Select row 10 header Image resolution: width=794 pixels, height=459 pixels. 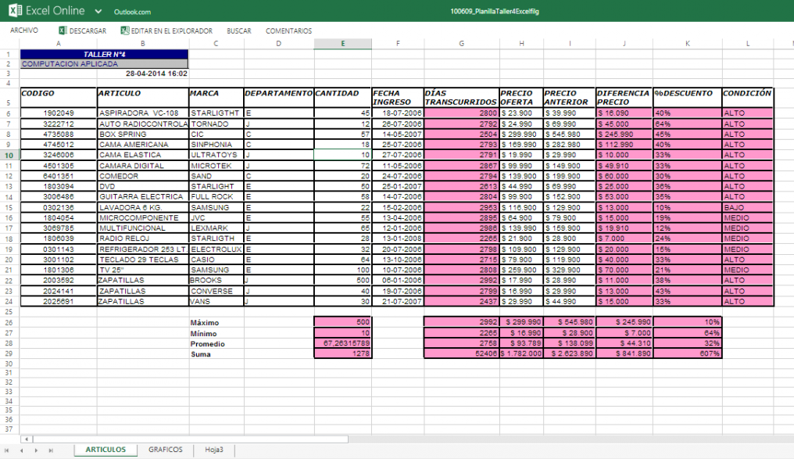[x=9, y=155]
